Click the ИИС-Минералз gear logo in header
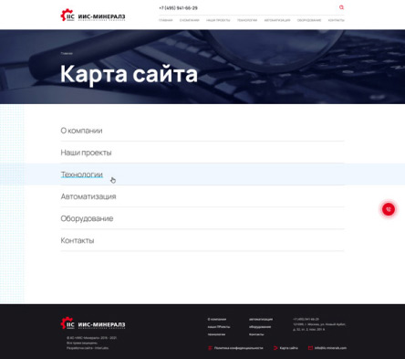 (93, 16)
